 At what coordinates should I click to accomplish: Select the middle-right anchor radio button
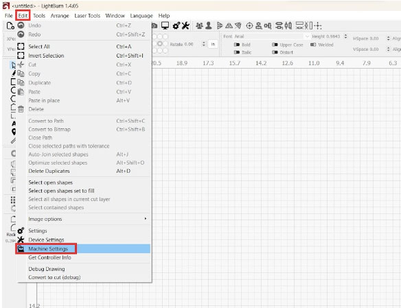pyautogui.click(x=165, y=44)
